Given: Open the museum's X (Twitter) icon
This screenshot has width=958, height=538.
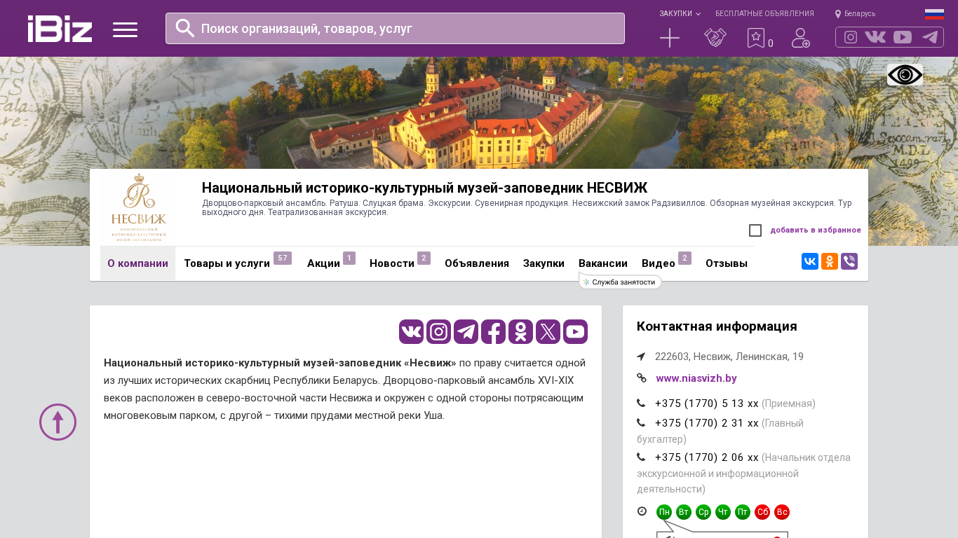Looking at the screenshot, I should [548, 331].
